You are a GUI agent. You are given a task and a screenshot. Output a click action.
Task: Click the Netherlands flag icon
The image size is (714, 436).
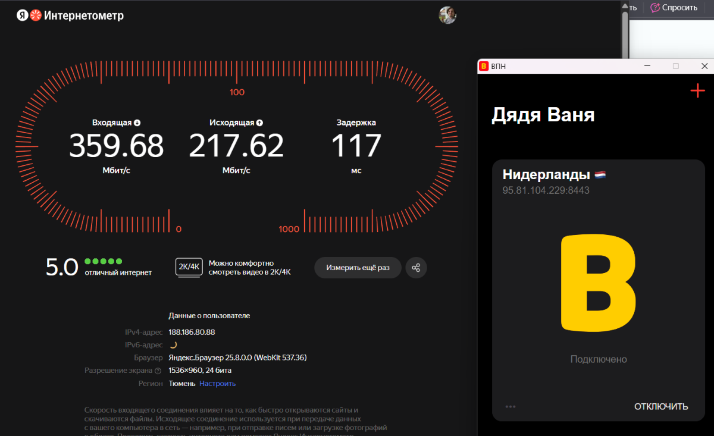600,175
